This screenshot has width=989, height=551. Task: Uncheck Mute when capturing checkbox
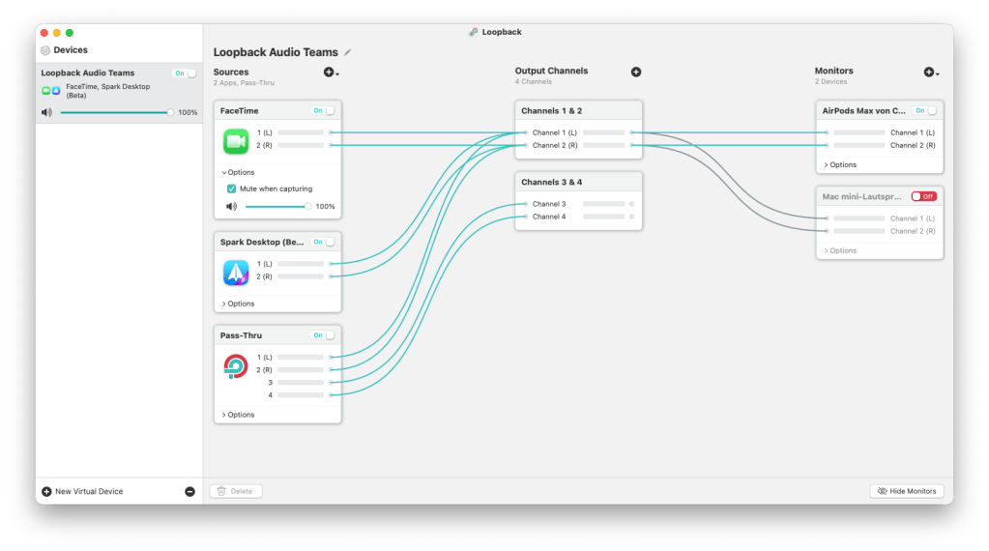pos(231,188)
